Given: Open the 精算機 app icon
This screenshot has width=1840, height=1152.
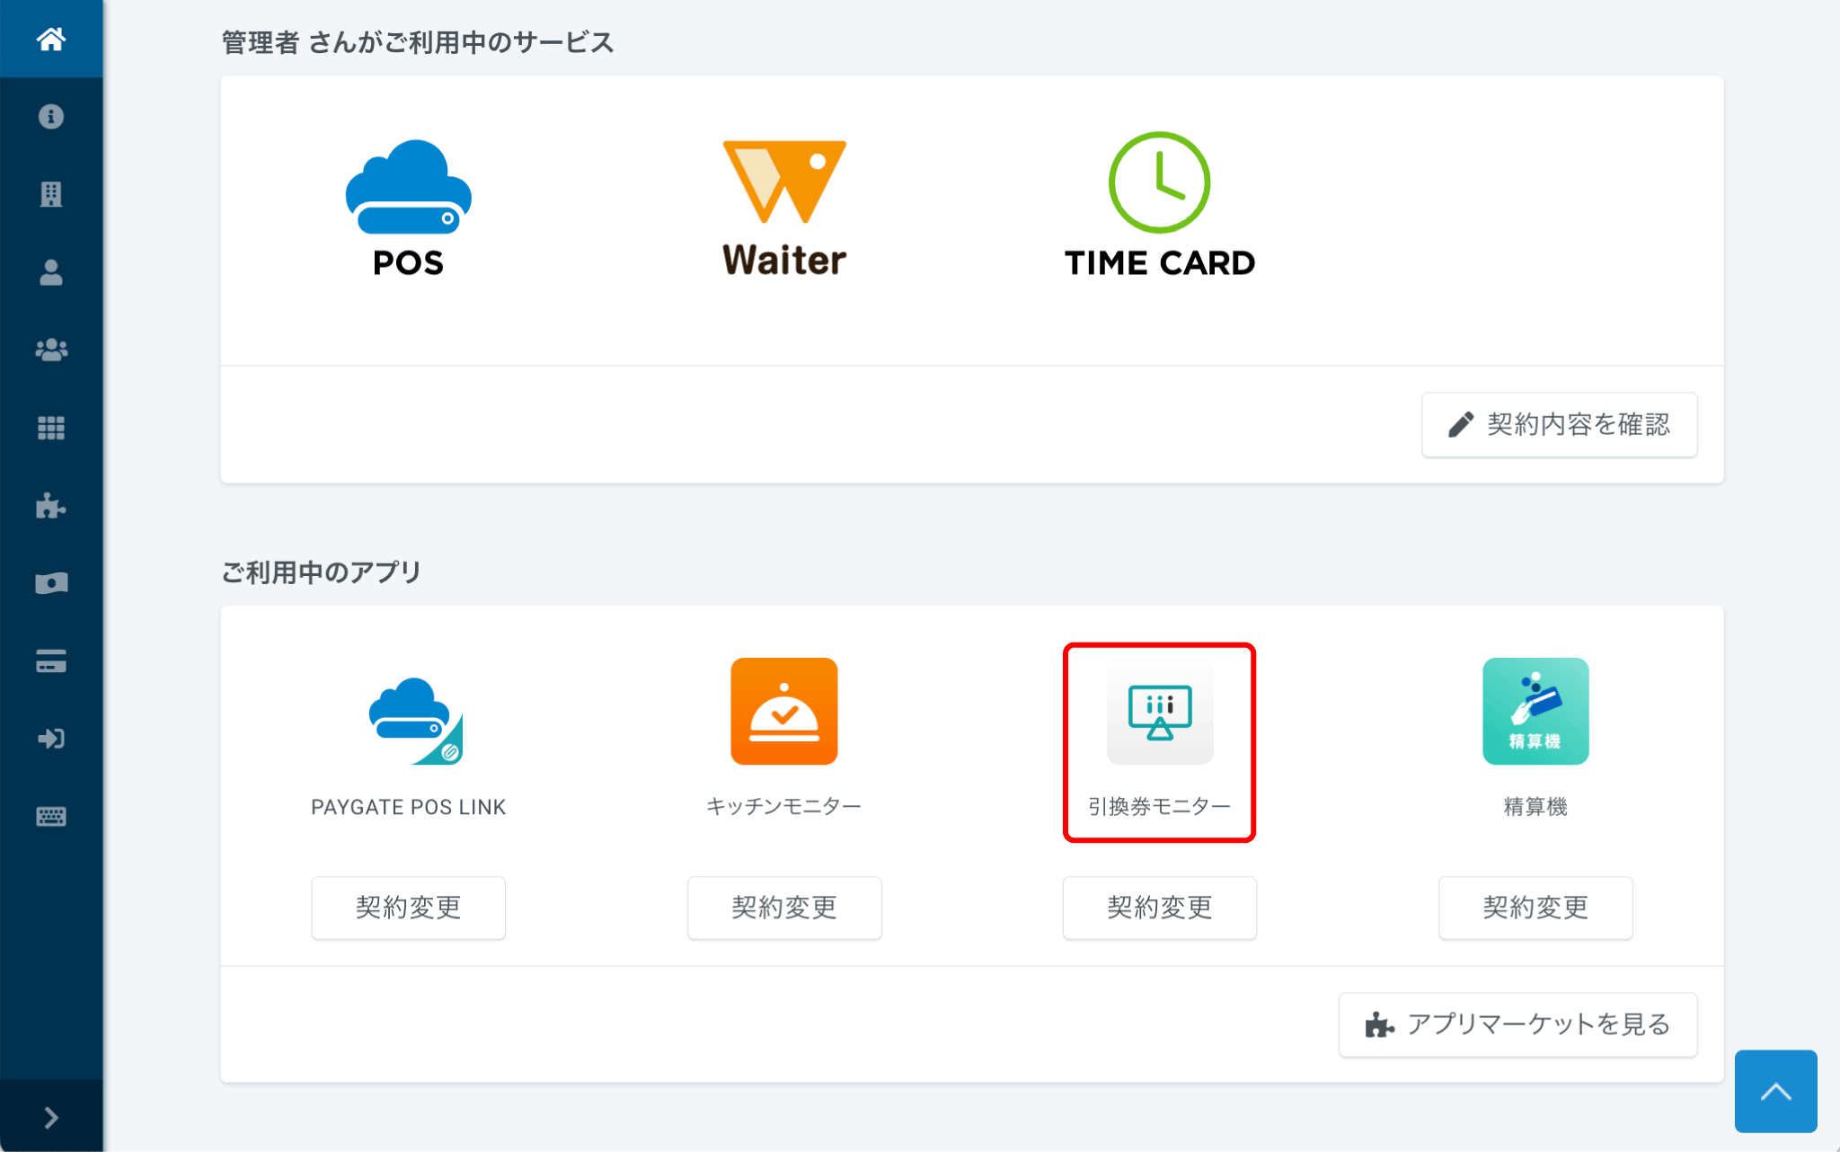Looking at the screenshot, I should coord(1535,711).
